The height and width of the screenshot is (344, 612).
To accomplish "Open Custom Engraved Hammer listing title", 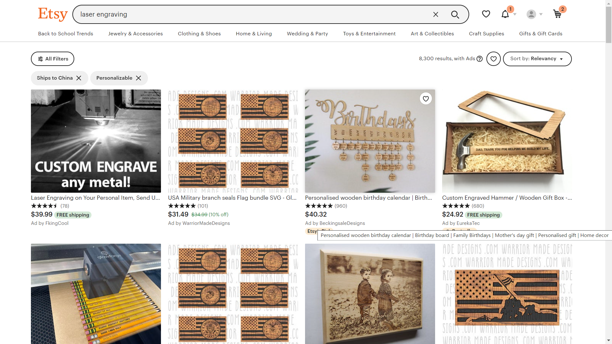I will coord(507,198).
